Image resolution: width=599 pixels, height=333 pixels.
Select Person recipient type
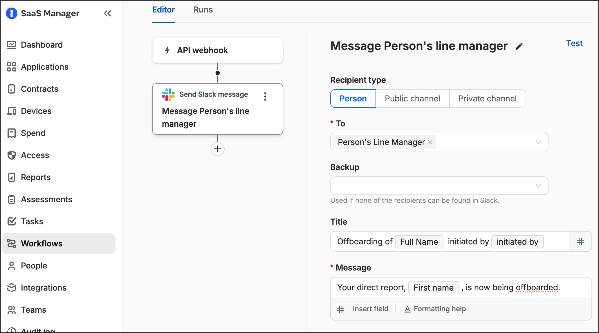[353, 99]
